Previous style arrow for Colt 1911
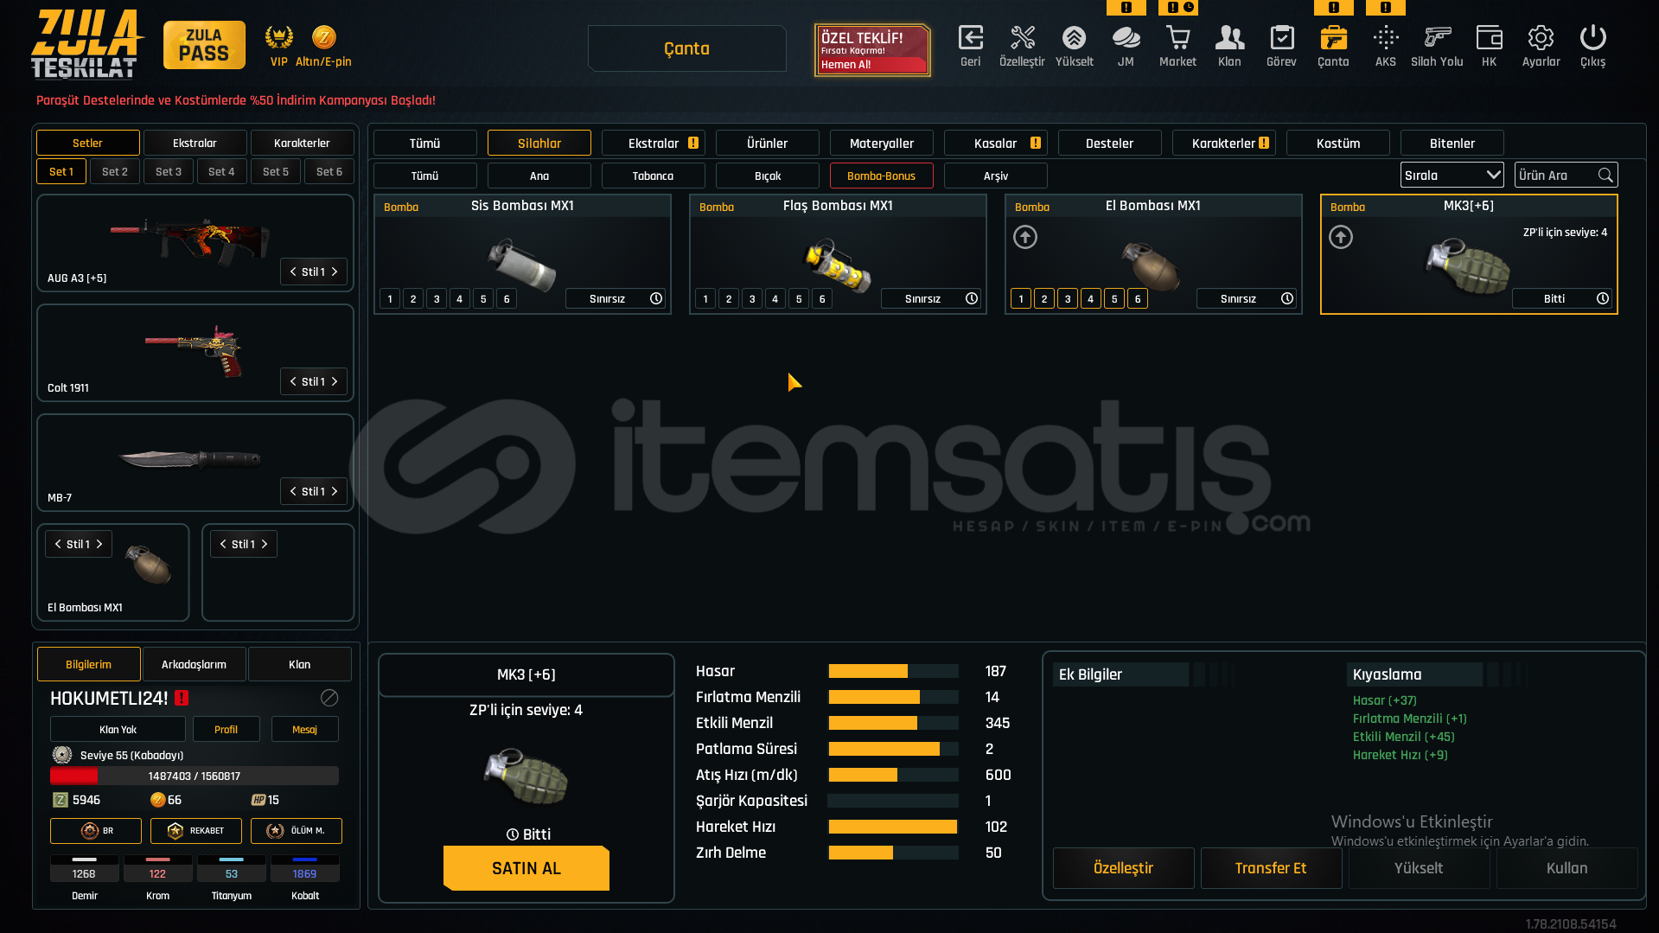The image size is (1659, 933). point(293,381)
